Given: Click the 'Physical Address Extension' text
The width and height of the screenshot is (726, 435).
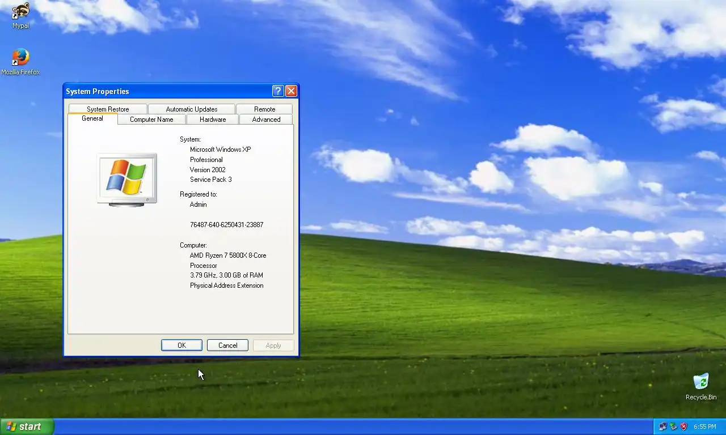Looking at the screenshot, I should pos(227,285).
